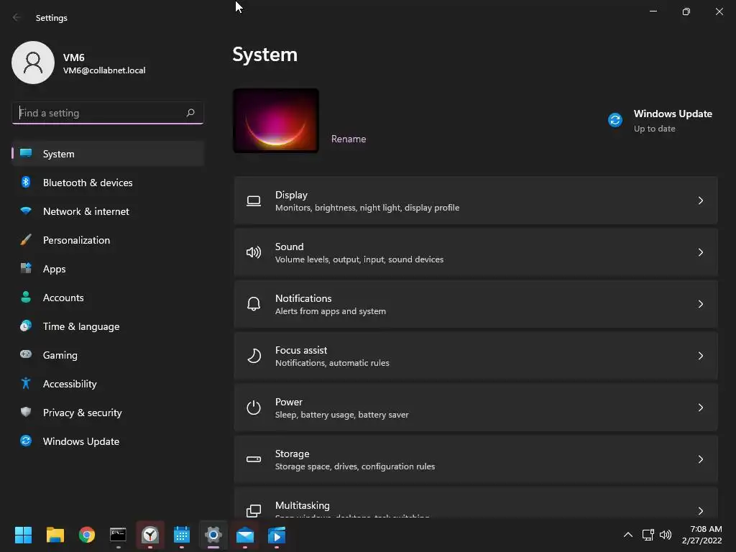This screenshot has width=736, height=552.
Task: Open the Storage title text
Action: click(x=292, y=454)
